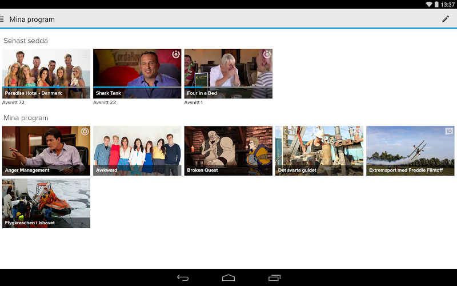Tap the Android back button
Image resolution: width=457 pixels, height=286 pixels.
[183, 277]
